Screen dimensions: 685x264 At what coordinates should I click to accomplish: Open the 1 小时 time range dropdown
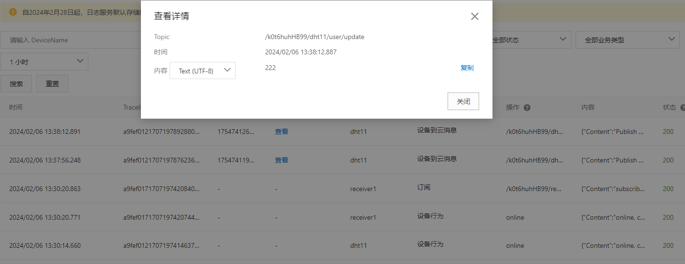pos(44,62)
